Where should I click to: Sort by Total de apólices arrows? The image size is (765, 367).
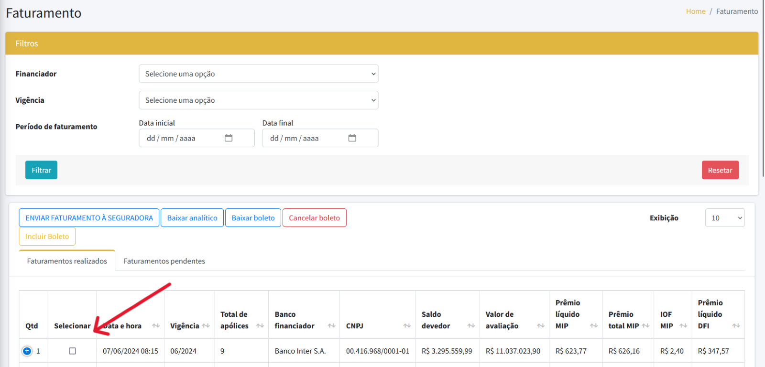click(x=260, y=326)
